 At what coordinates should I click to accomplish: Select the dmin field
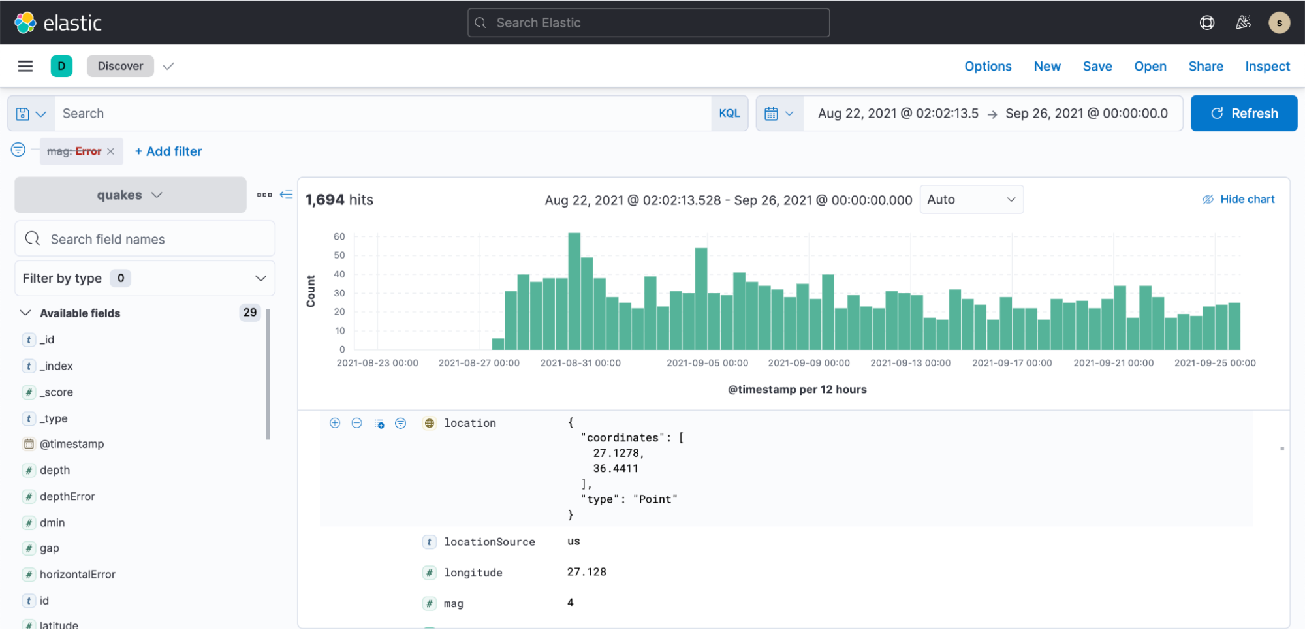point(52,522)
